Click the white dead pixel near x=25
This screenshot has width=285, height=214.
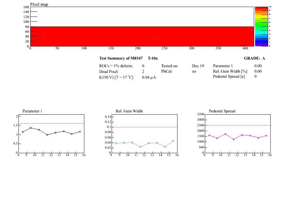(x=44, y=37)
